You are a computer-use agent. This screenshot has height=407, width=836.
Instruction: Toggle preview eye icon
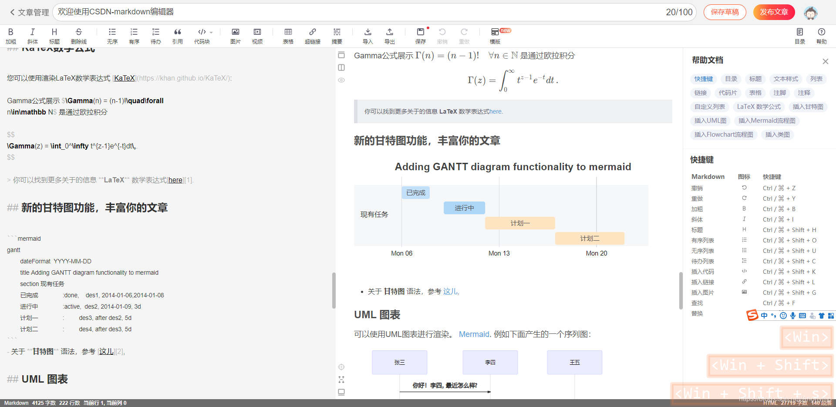point(341,80)
